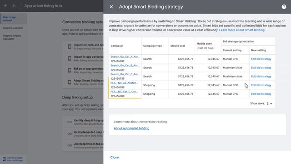Open the Show rows dropdown

click(270, 103)
